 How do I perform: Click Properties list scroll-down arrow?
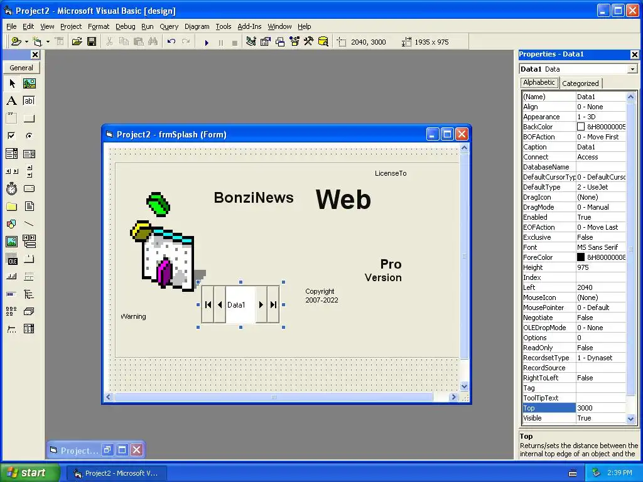click(x=630, y=419)
